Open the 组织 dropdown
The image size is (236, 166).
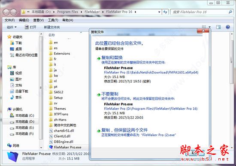point(12,27)
